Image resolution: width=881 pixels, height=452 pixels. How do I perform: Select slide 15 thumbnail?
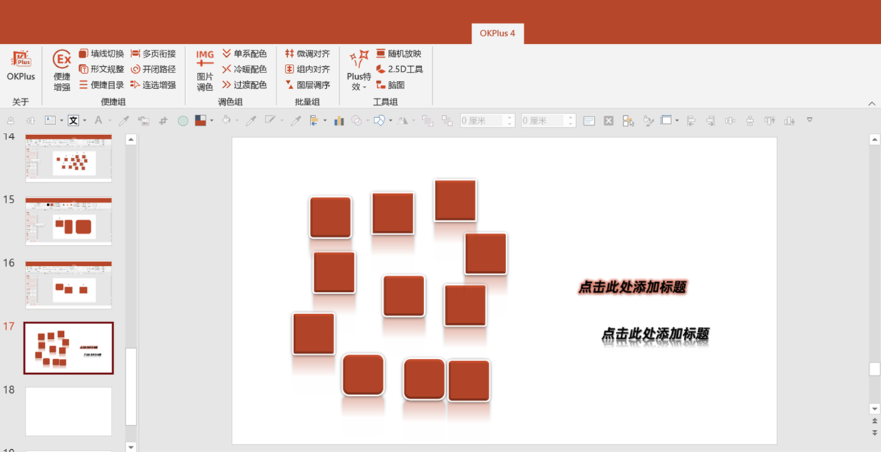click(x=69, y=221)
